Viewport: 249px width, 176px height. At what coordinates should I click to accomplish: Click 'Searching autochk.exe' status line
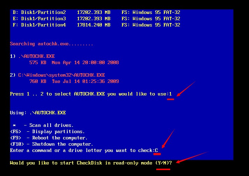52,44
